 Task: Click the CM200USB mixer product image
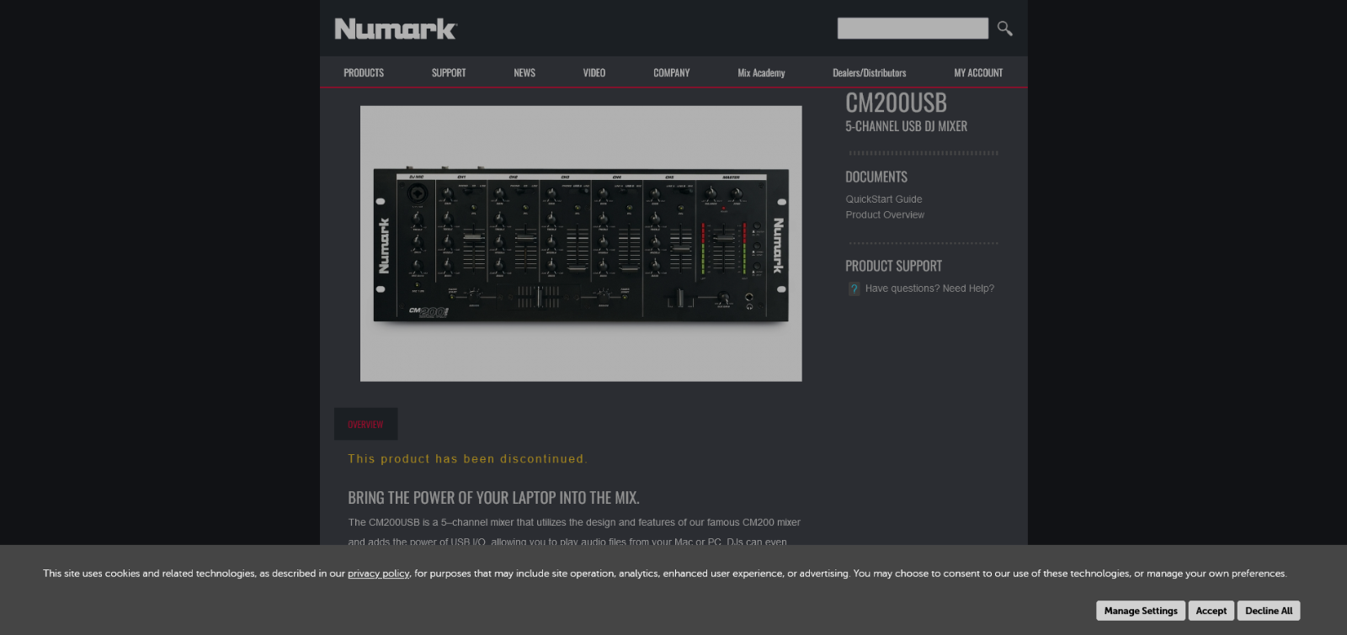581,244
